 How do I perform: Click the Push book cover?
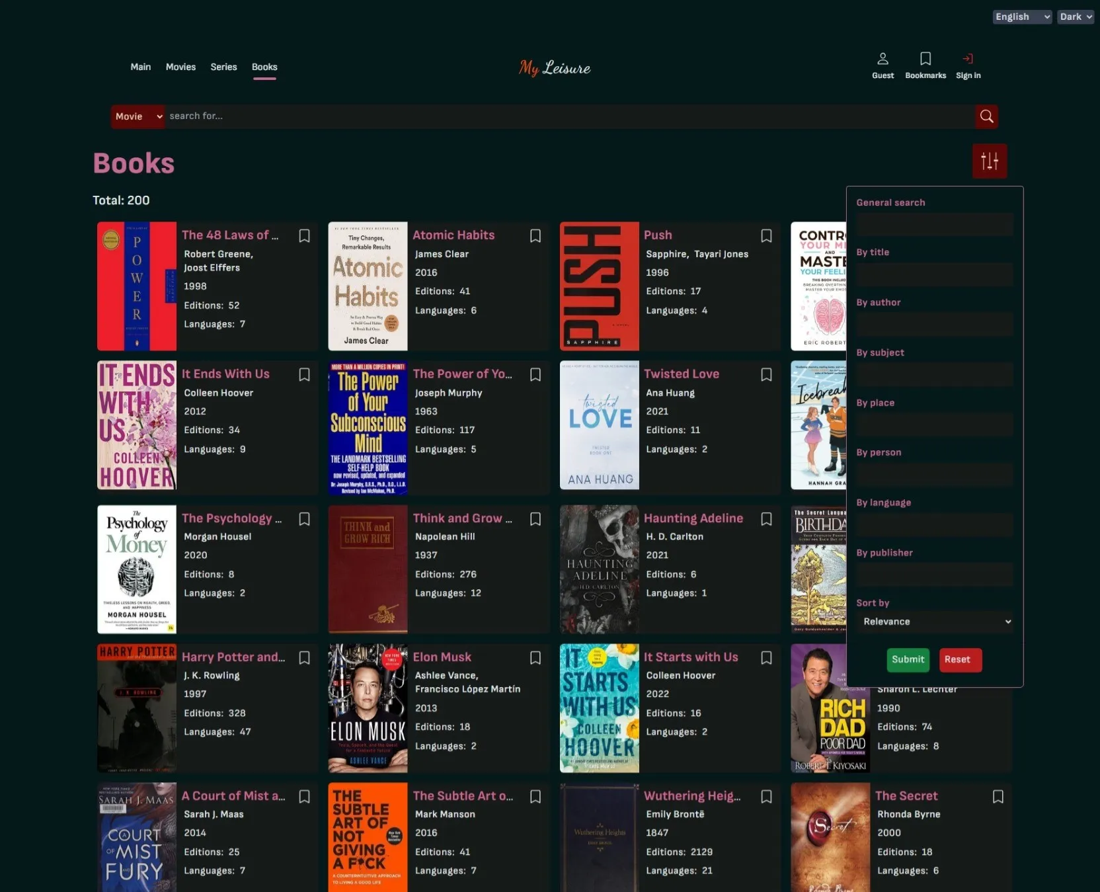tap(599, 286)
